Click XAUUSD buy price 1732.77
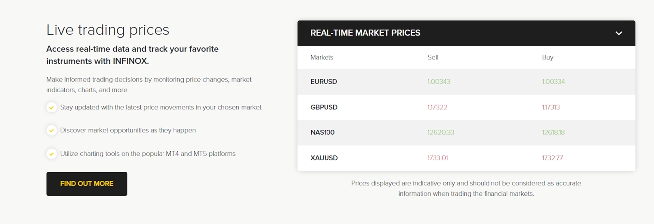The width and height of the screenshot is (654, 224). (552, 158)
